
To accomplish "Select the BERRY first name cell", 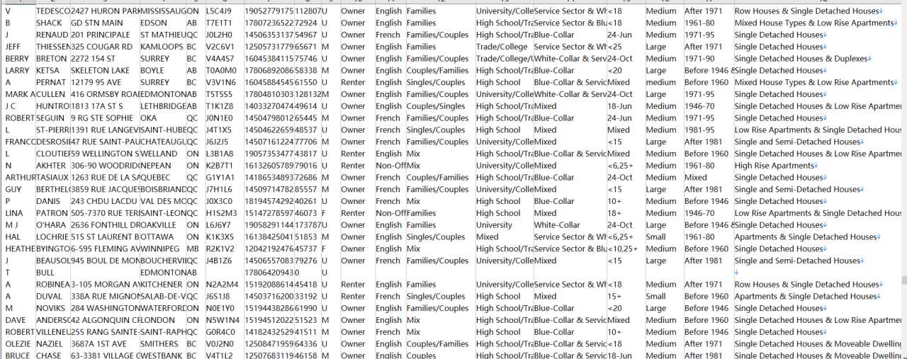I will (x=19, y=59).
